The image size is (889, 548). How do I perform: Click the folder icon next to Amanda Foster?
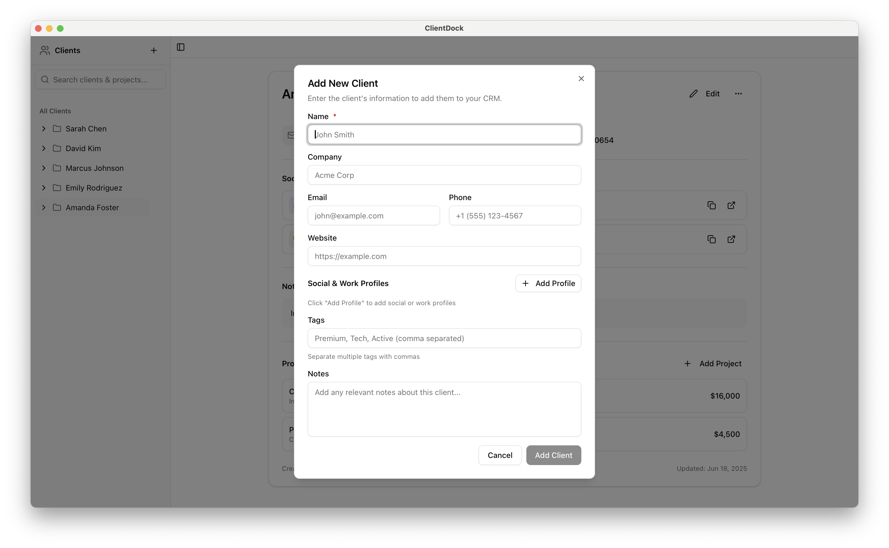[57, 207]
